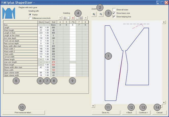Click the zoom in magnifier icon

(94, 14)
